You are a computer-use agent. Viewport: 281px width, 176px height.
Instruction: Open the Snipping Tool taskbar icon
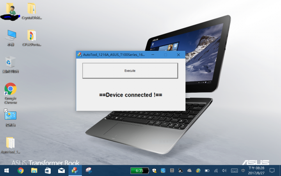pos(89,171)
